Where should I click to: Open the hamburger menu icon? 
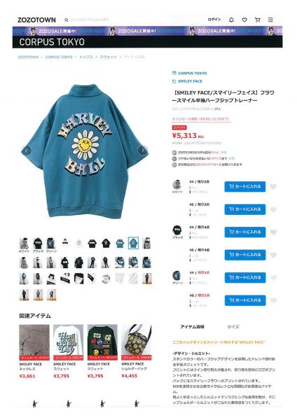pyautogui.click(x=270, y=20)
